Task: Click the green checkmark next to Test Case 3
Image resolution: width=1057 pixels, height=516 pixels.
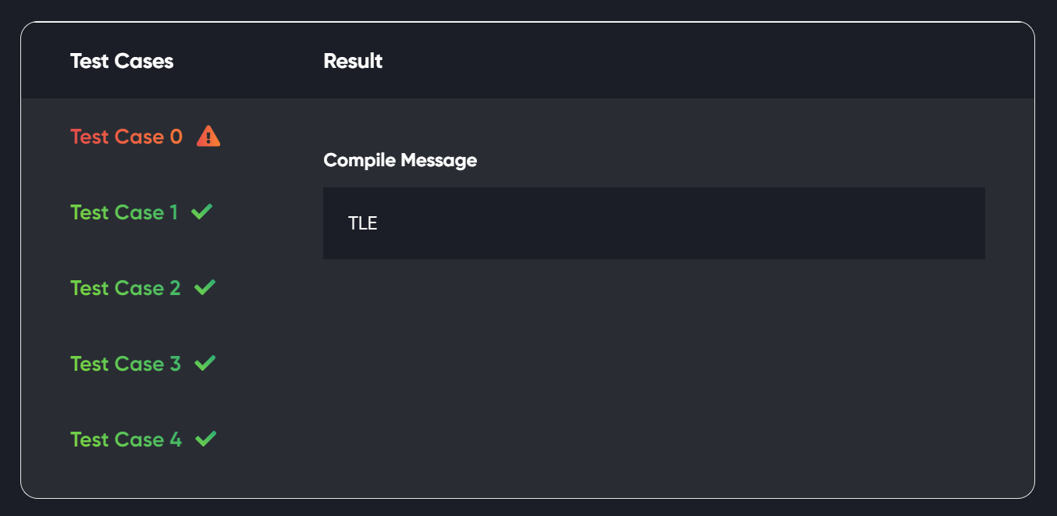Action: pyautogui.click(x=205, y=363)
